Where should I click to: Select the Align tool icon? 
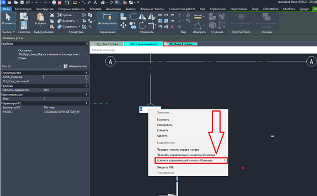click(x=123, y=16)
